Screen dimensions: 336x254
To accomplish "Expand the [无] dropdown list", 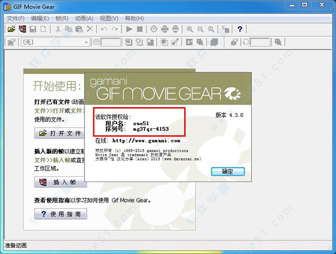I will pos(86,42).
